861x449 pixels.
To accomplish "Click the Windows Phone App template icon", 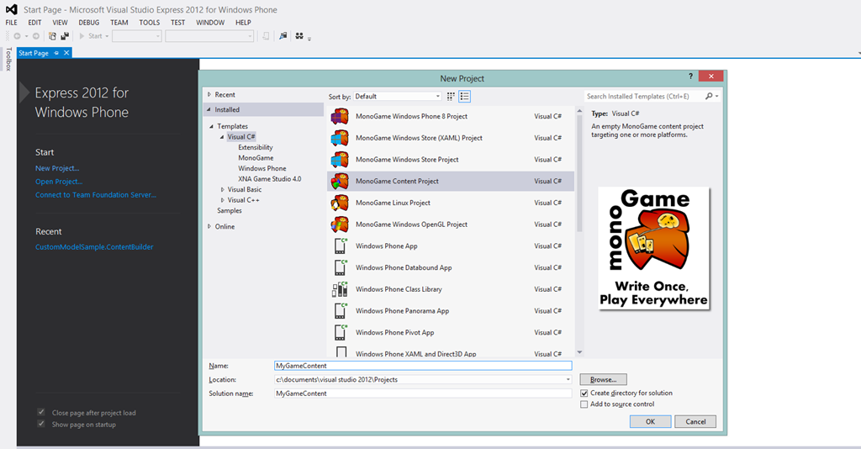I will pyautogui.click(x=341, y=246).
